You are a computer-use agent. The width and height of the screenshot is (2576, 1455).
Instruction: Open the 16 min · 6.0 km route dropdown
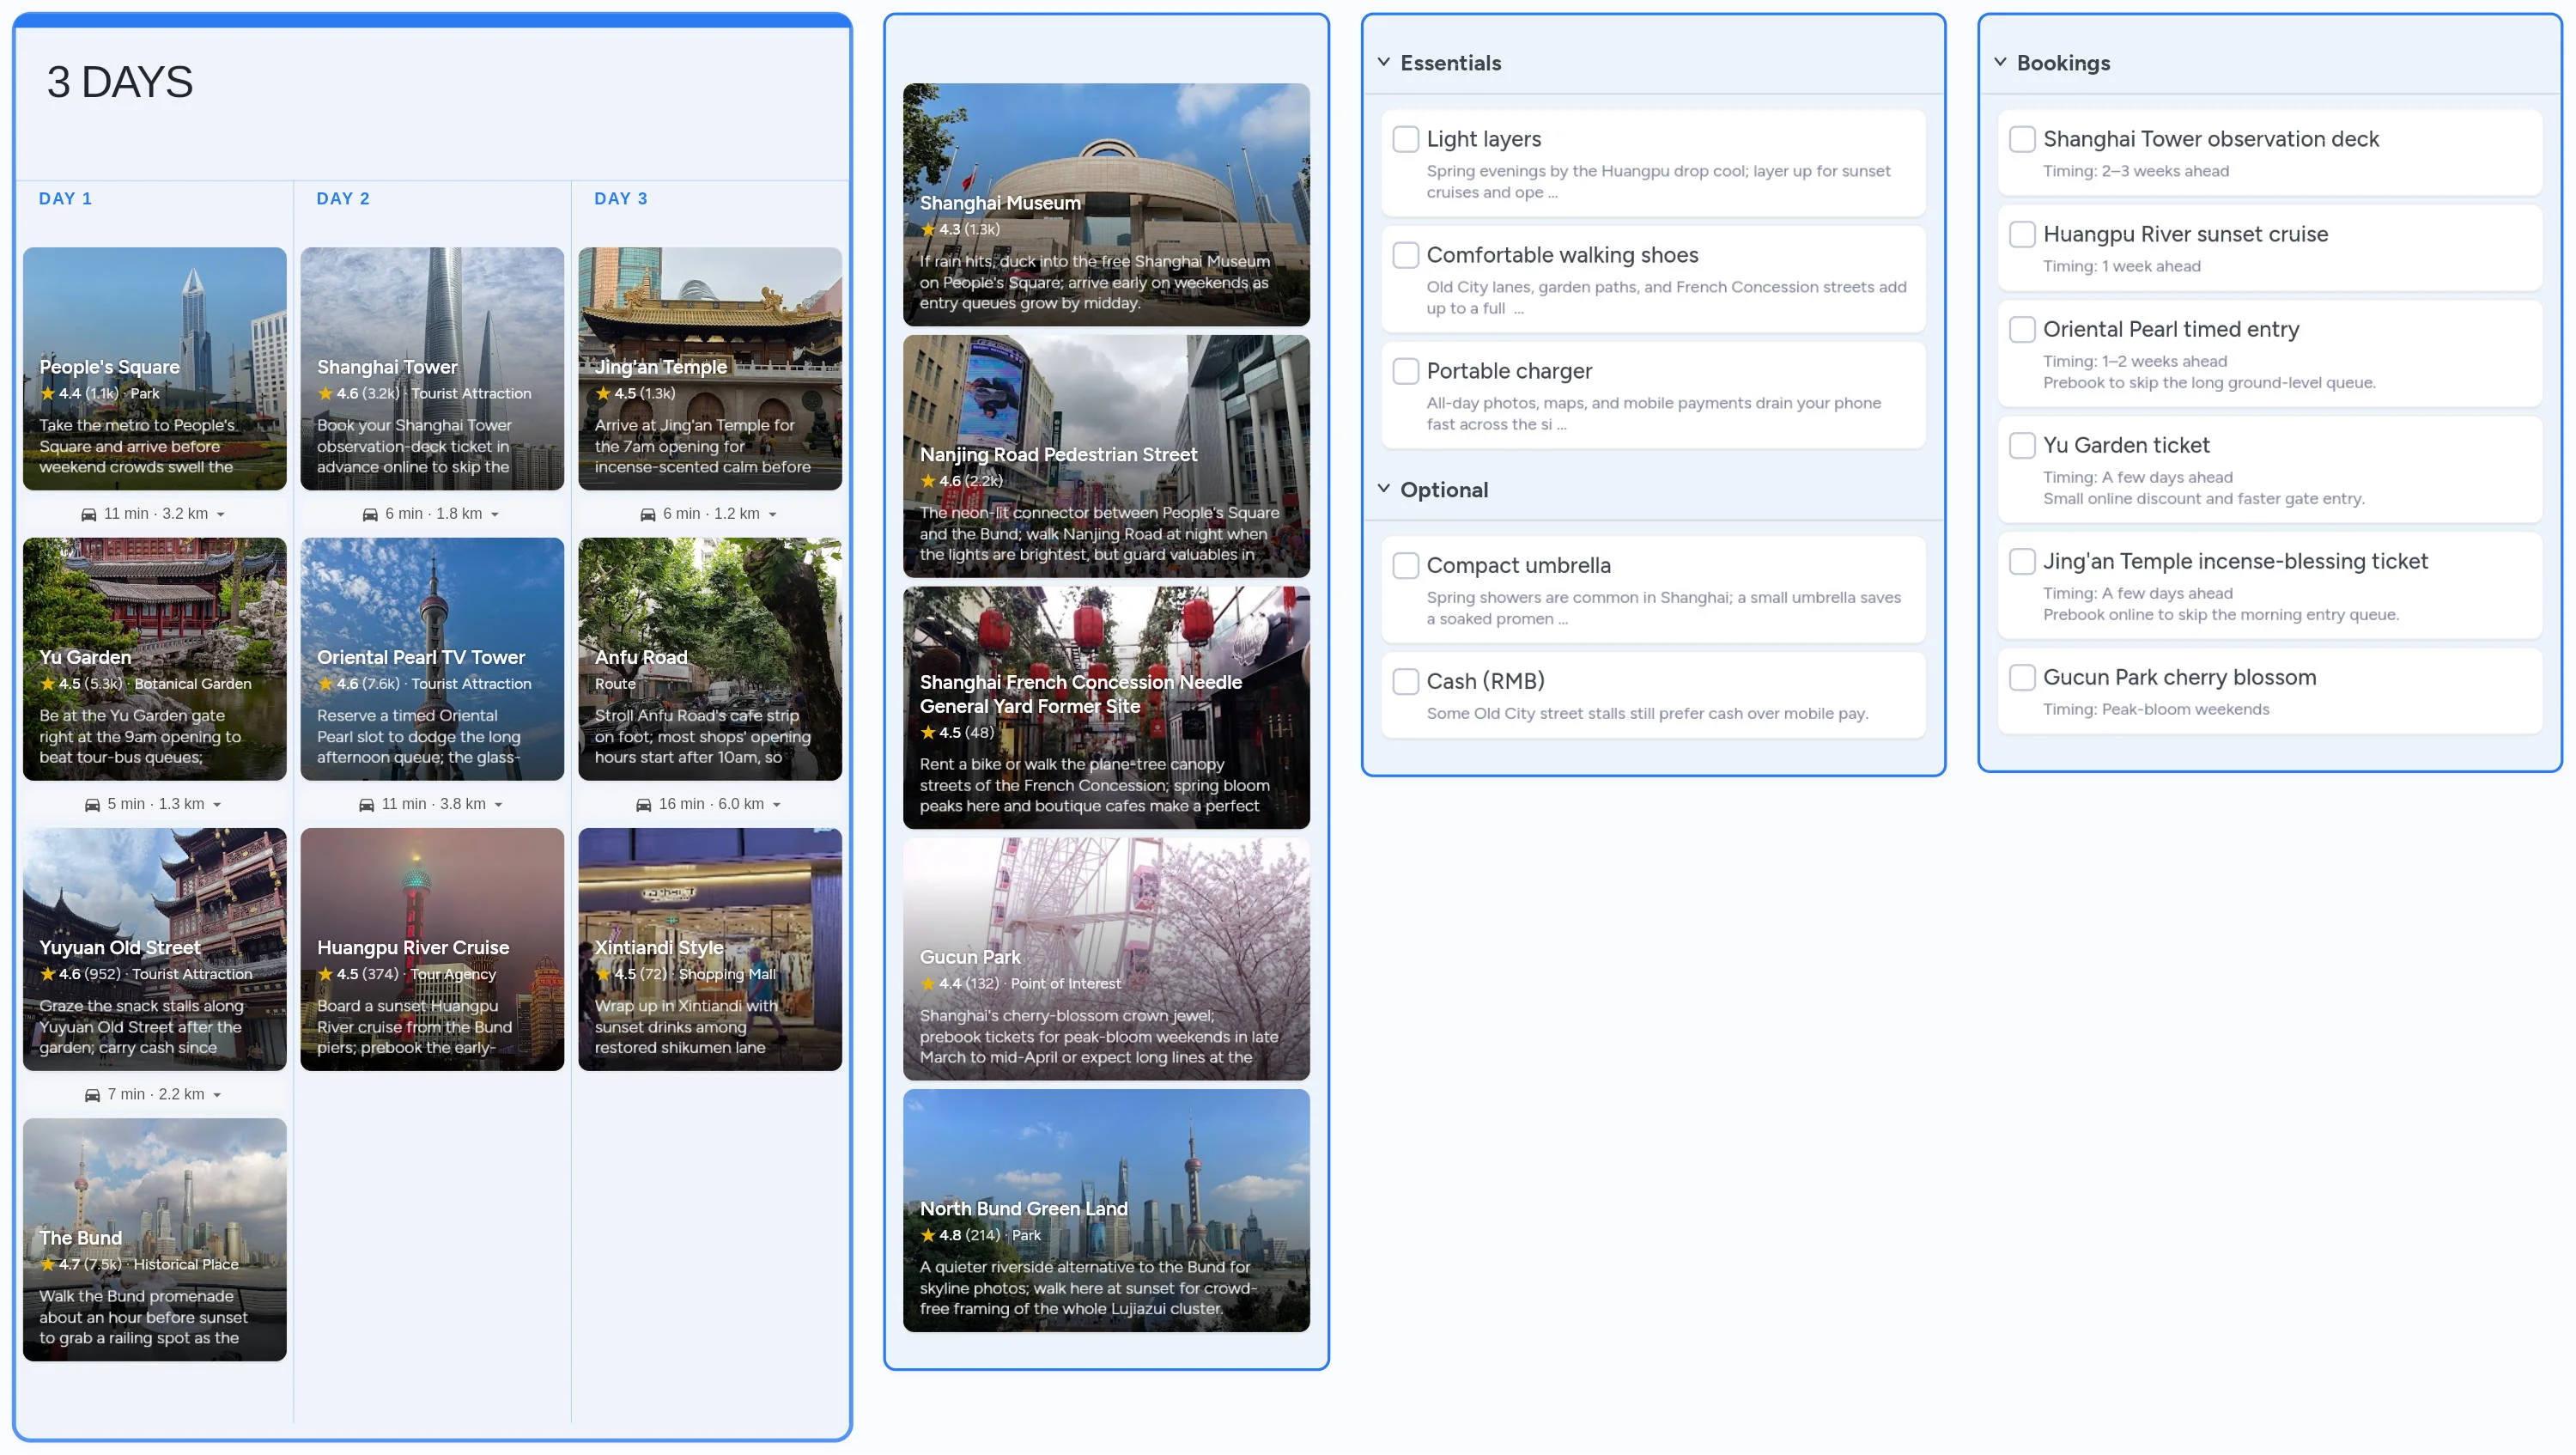pyautogui.click(x=777, y=805)
